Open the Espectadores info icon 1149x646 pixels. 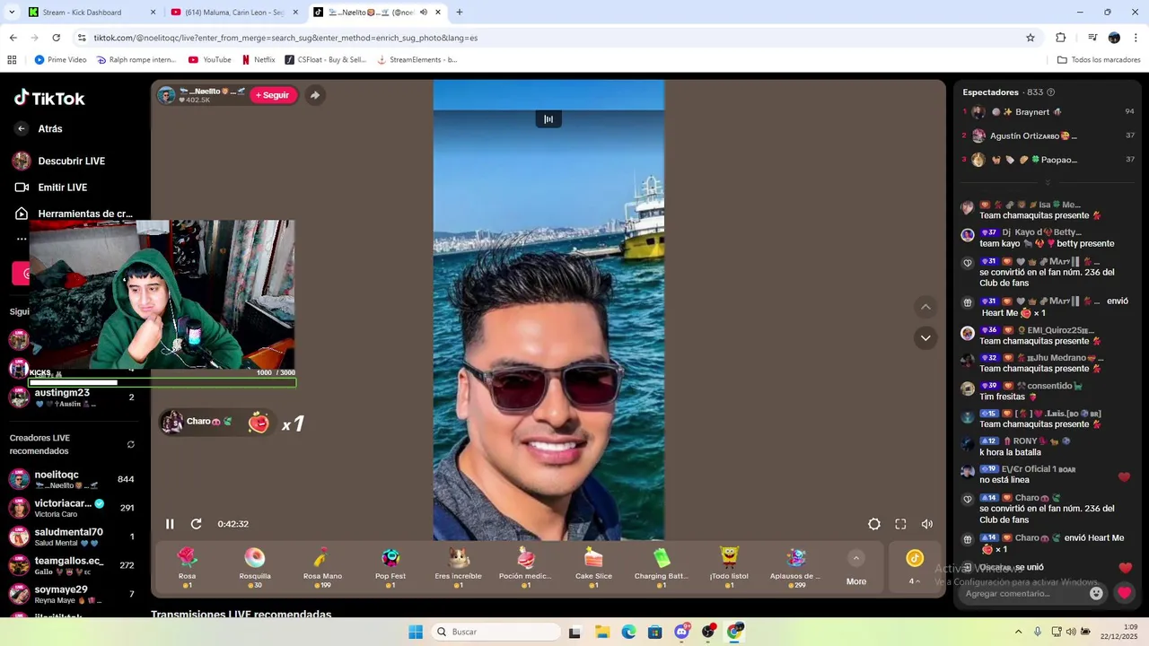[x=1051, y=92]
